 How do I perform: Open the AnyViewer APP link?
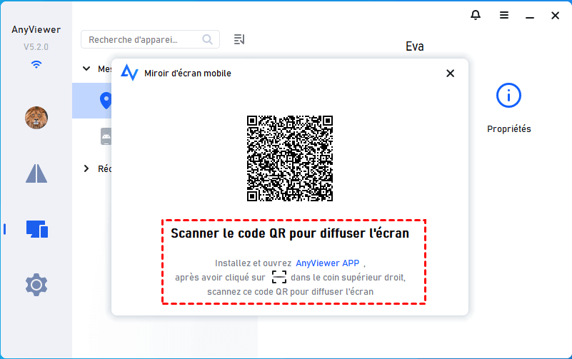pyautogui.click(x=328, y=263)
